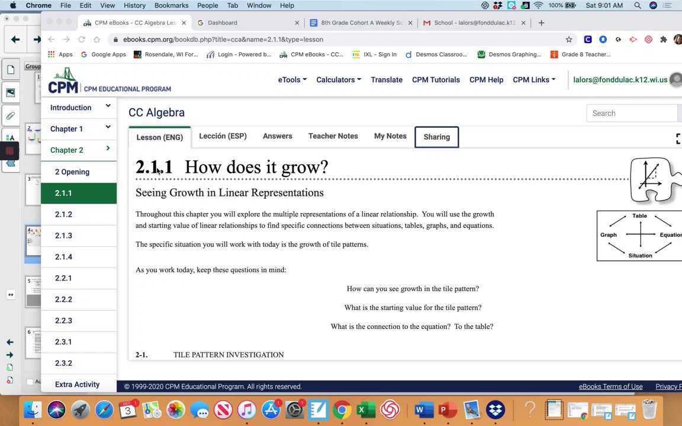The image size is (682, 426).
Task: Click the red screen recording stop square
Action: pos(9,151)
